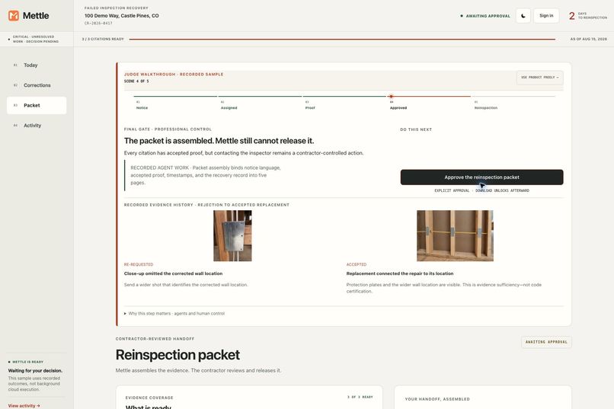
Task: Click Scene 4 of 5 label
Action: [x=136, y=81]
